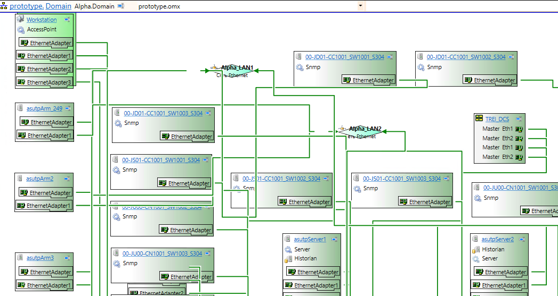The height and width of the screenshot is (296, 558).
Task: Click pin icon on 00-JS01-CC1001_SW1001_S304
Action: [206, 160]
